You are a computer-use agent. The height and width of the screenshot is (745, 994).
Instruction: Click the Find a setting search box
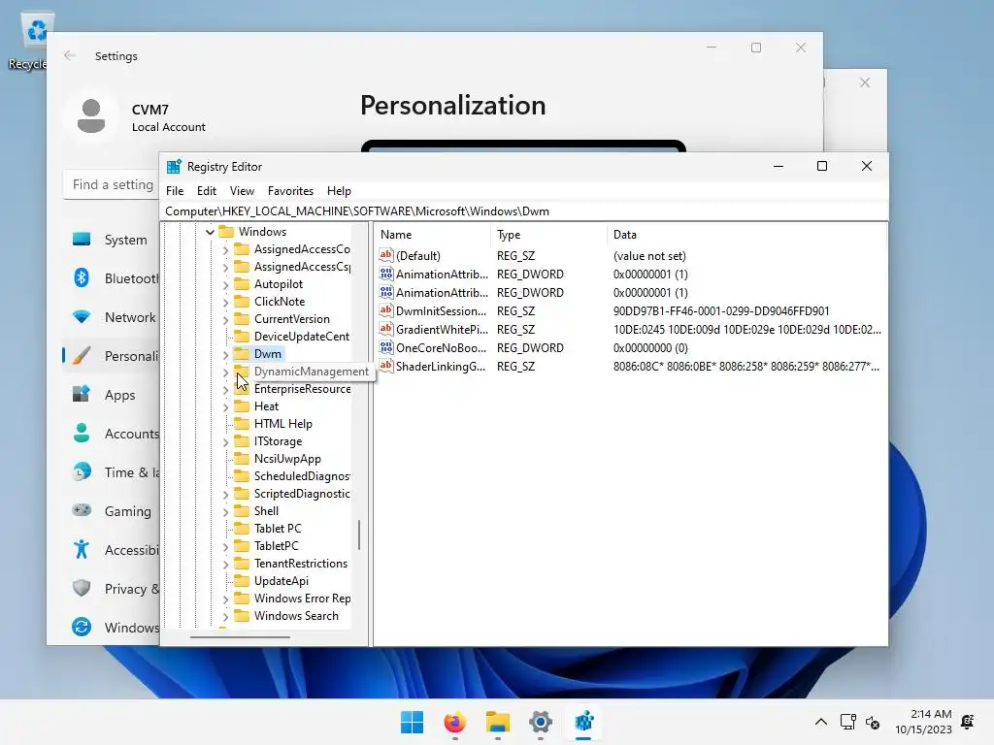pos(112,184)
